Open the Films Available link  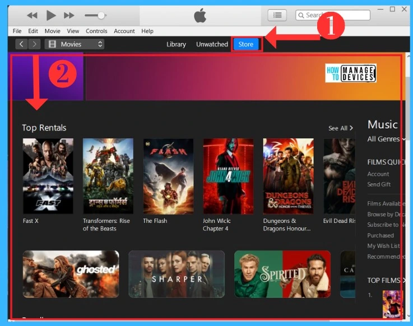point(386,203)
